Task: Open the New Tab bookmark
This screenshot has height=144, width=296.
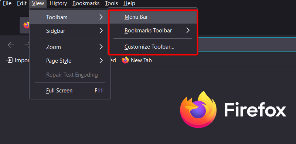Action: [x=137, y=60]
